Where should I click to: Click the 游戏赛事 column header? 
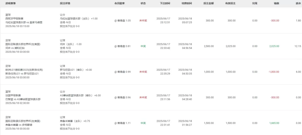point(11,4)
